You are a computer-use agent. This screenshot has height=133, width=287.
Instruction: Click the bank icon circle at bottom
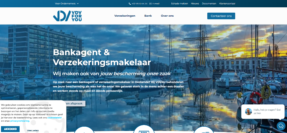tap(144, 130)
